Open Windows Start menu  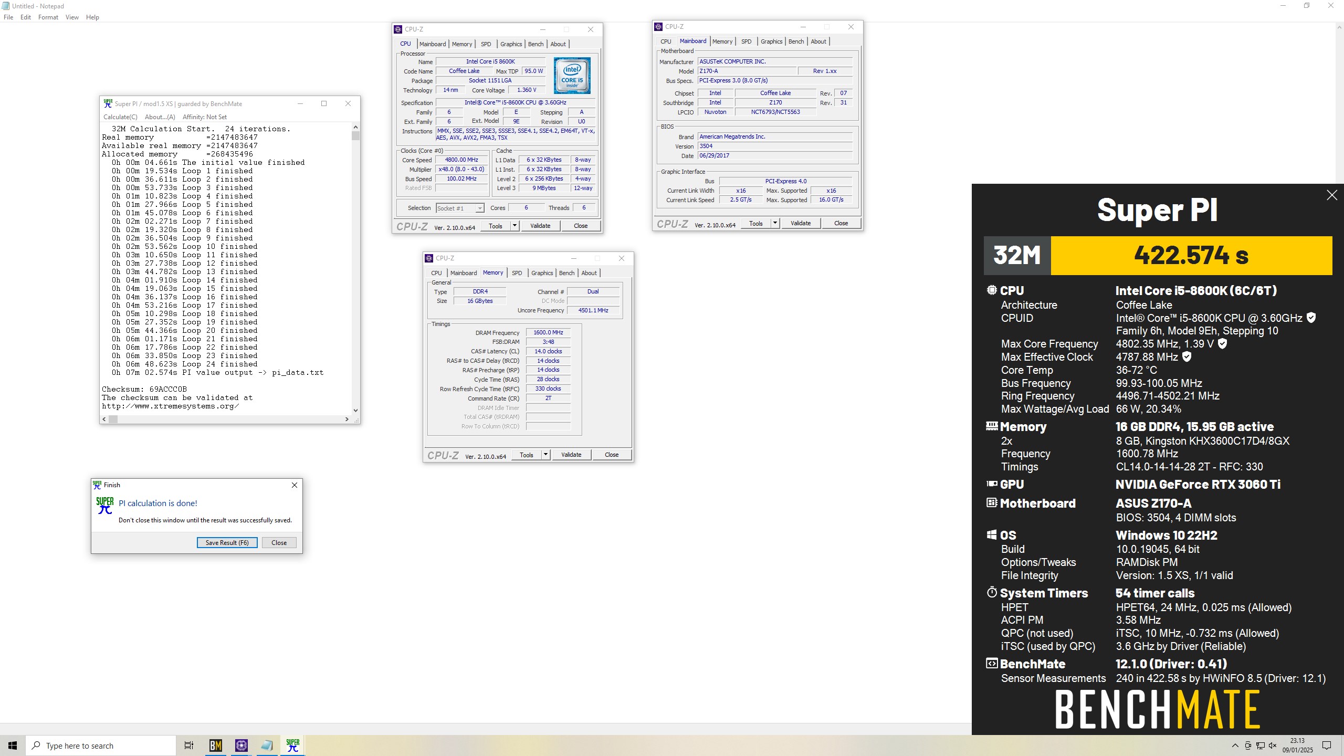click(x=13, y=745)
